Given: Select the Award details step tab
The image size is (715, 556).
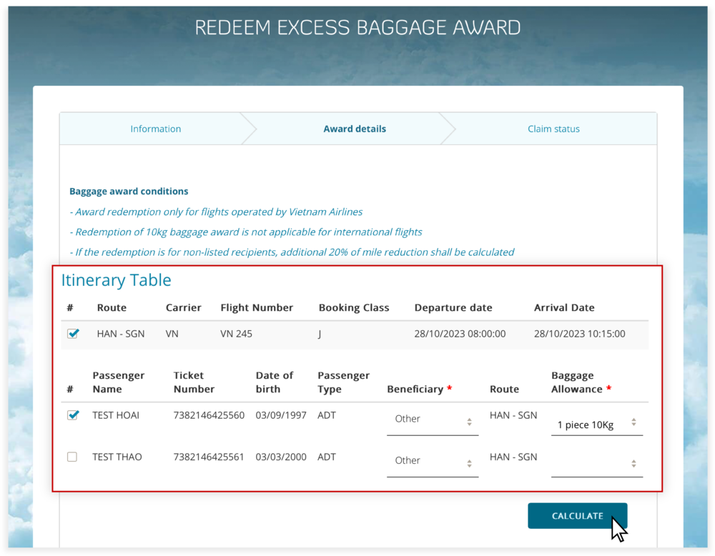Looking at the screenshot, I should tap(355, 129).
